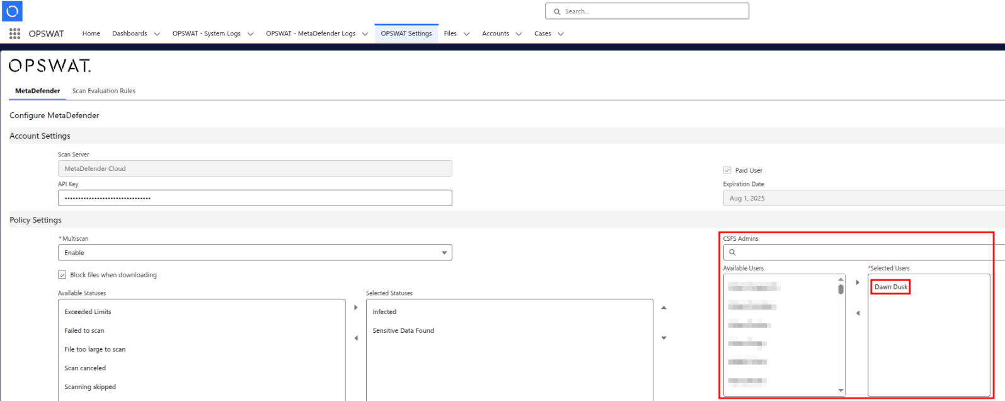This screenshot has width=1005, height=401.
Task: Select Sensitive Data Found status
Action: pos(403,331)
